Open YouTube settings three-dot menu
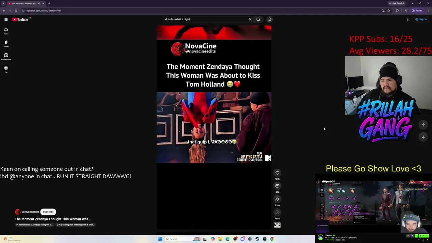 pyautogui.click(x=408, y=19)
